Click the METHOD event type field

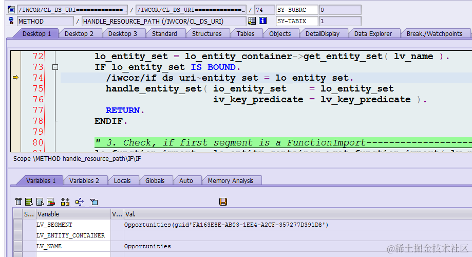[46, 21]
